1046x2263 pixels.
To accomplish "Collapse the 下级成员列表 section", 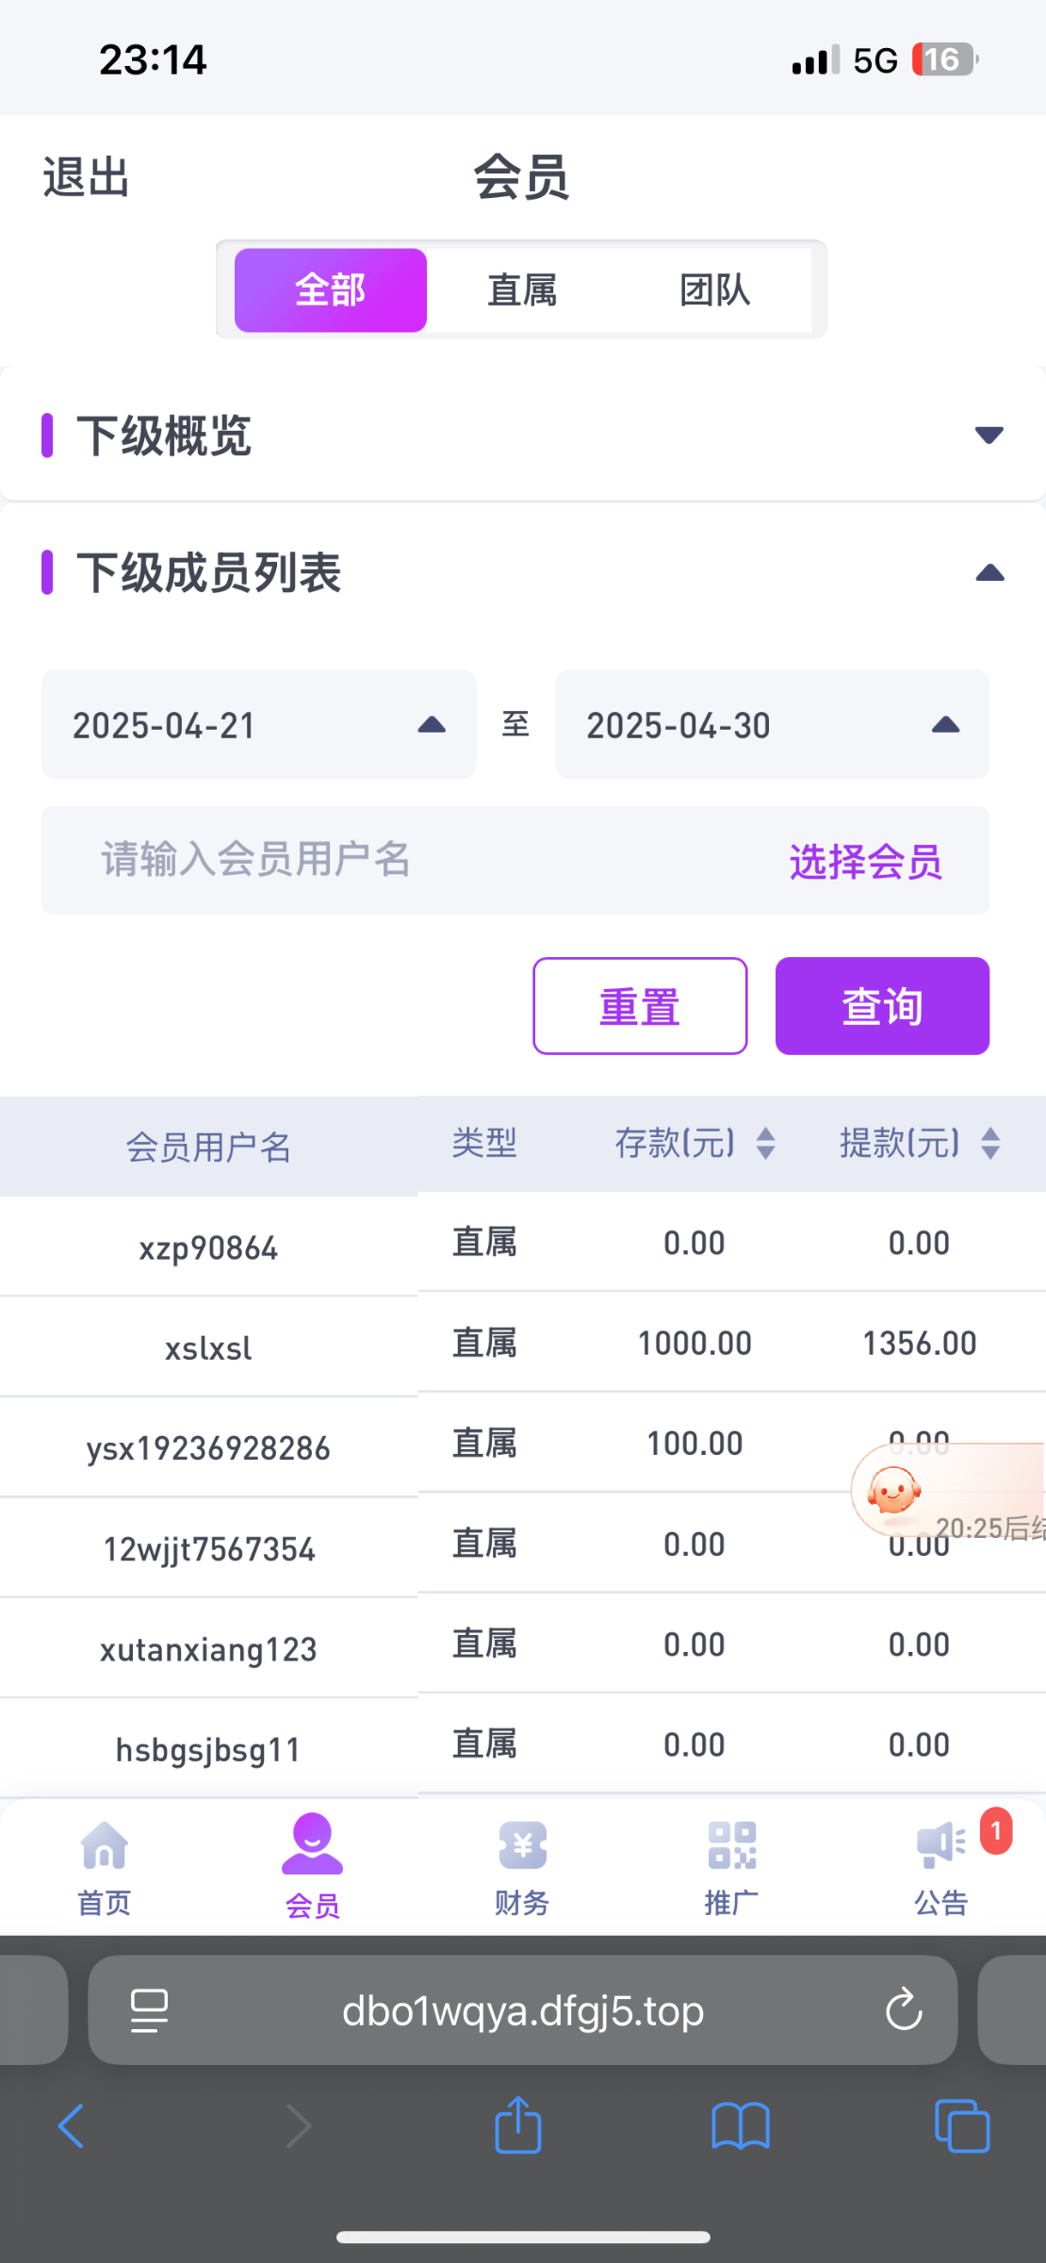I will click(989, 572).
